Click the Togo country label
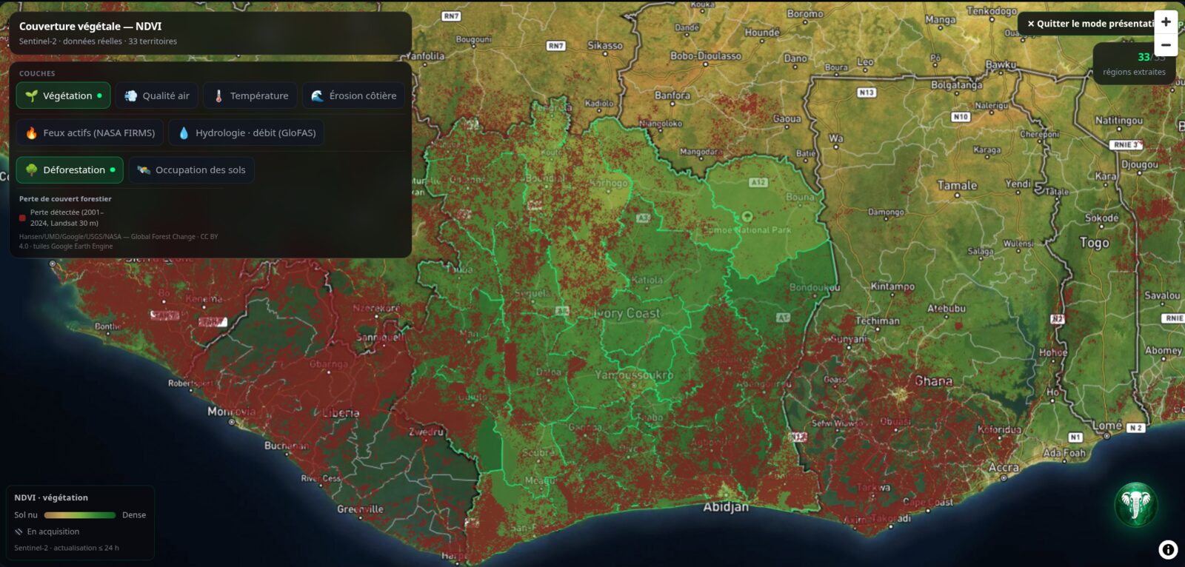 point(1095,243)
